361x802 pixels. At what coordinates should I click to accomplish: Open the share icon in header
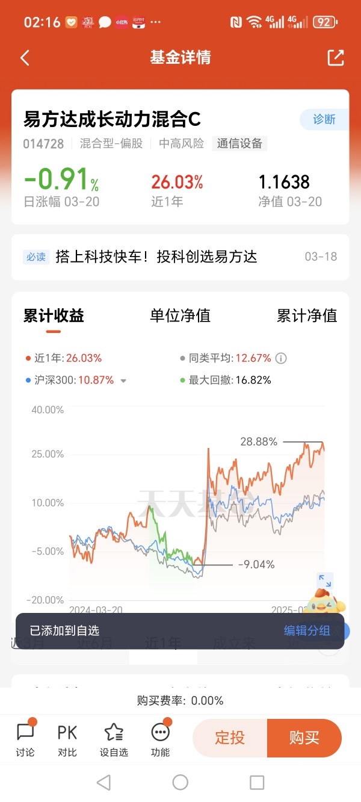335,58
